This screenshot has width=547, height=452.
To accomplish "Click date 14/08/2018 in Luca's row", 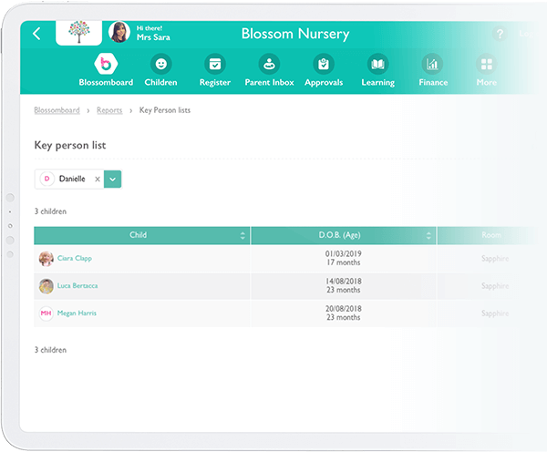I will pos(344,281).
